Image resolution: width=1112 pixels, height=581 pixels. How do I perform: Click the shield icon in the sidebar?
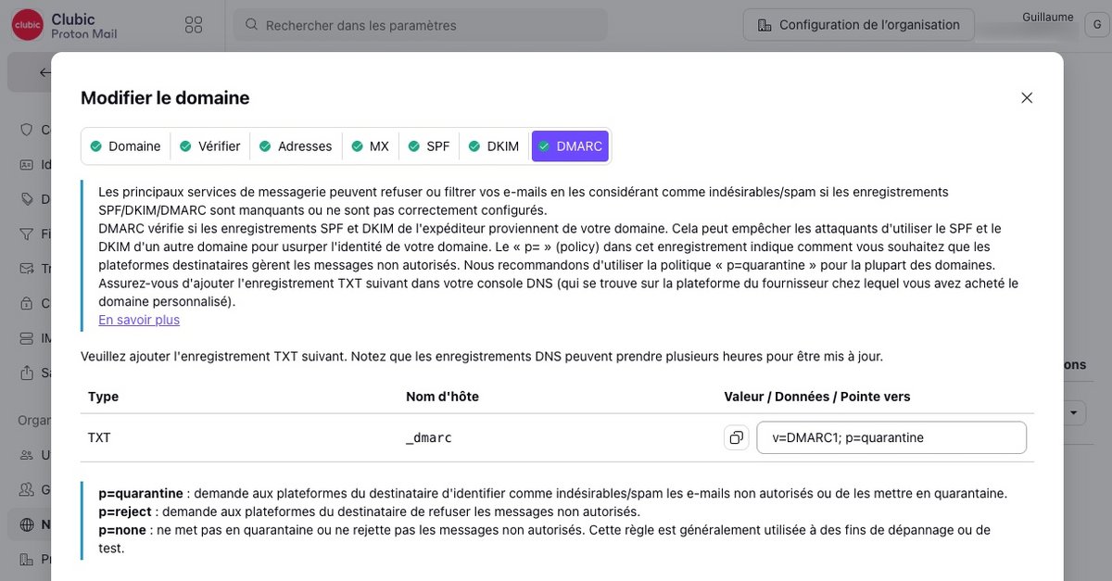[27, 130]
